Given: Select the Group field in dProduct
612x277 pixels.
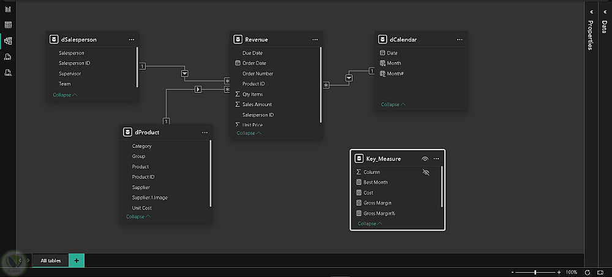Looking at the screenshot, I should (138, 156).
